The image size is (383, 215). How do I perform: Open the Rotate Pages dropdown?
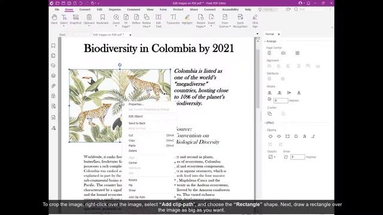(205, 26)
